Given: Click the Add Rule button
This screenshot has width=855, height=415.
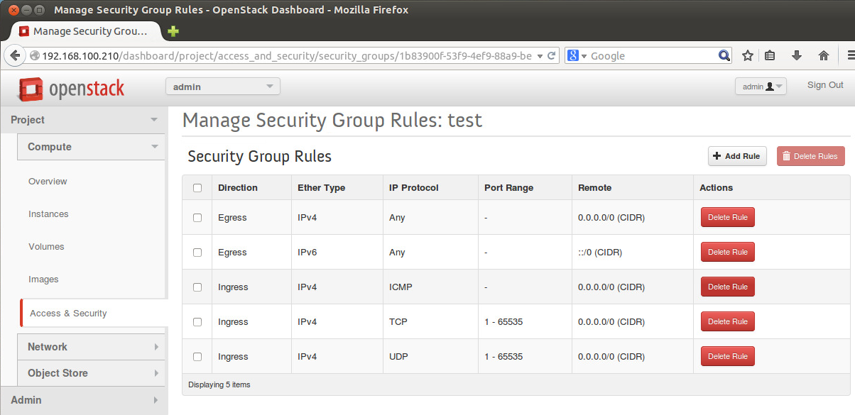Looking at the screenshot, I should coord(737,156).
